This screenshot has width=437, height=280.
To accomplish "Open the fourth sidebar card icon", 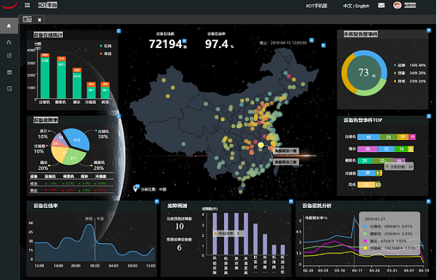I will click(9, 72).
